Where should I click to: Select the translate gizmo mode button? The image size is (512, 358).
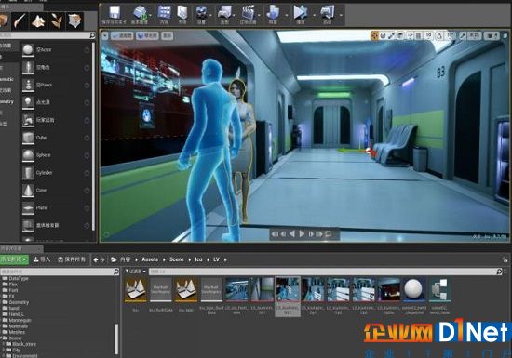[374, 35]
